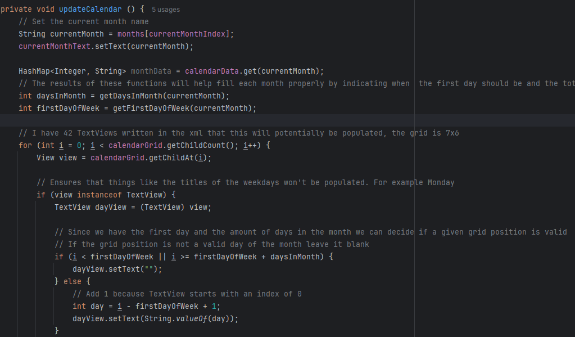
Task: Click the months array reference
Action: tap(130, 34)
